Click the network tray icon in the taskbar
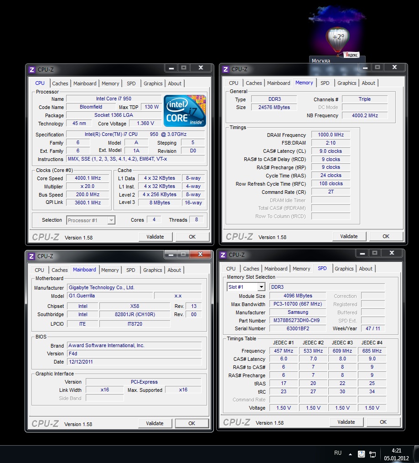Viewport: 419px width, 463px height. pyautogui.click(x=372, y=454)
